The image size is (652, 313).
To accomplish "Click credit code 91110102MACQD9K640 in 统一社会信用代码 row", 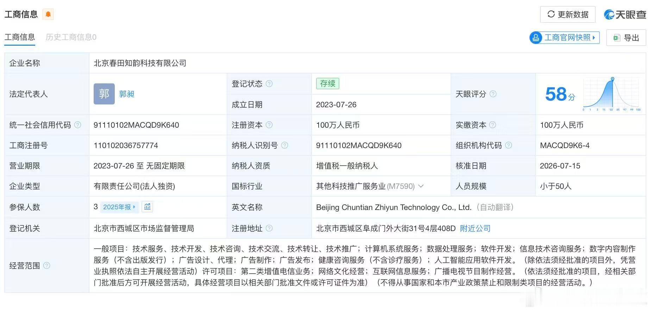I will [136, 125].
